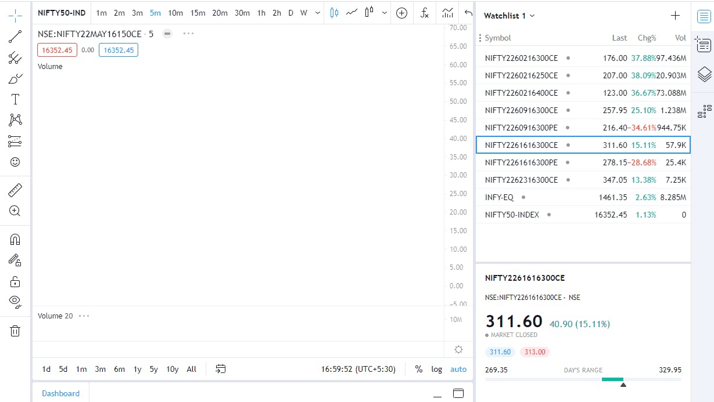Click the red 16352.45 price box
The image size is (714, 402).
(57, 50)
